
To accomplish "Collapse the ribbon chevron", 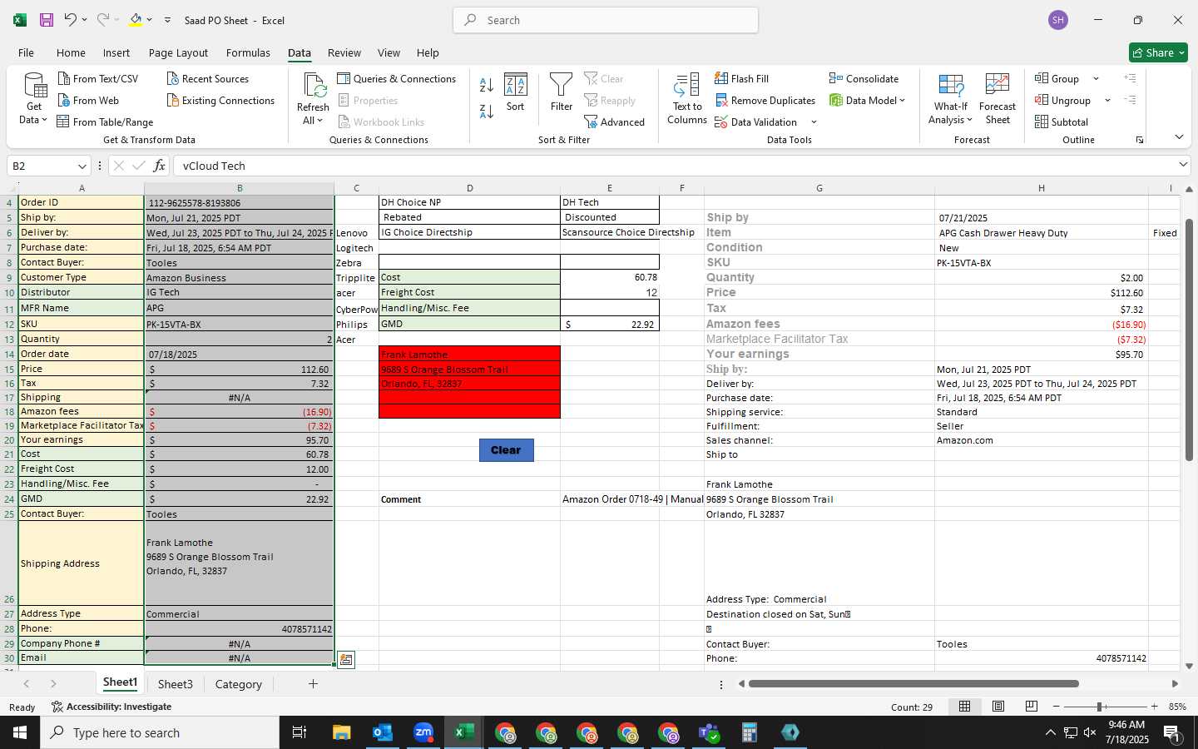I will pyautogui.click(x=1179, y=136).
